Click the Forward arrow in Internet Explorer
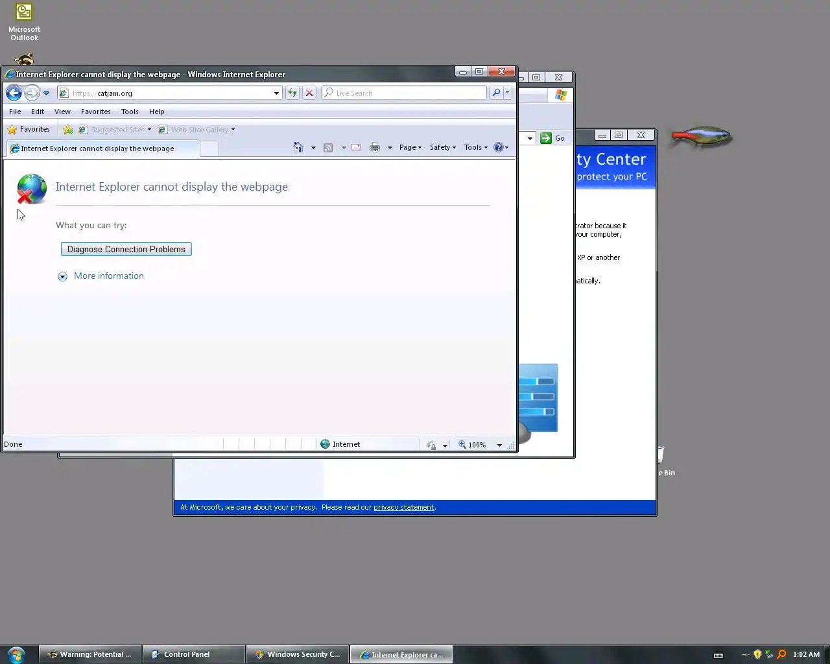The image size is (830, 664). (x=32, y=93)
